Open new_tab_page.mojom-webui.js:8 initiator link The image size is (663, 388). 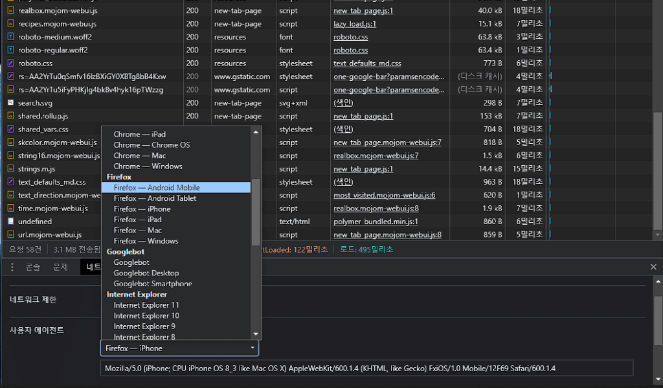click(x=387, y=234)
